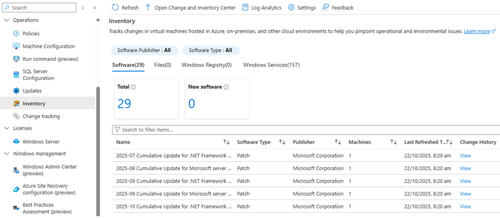Click the Machine Configuration icon
This screenshot has width=500, height=218.
click(x=16, y=46)
